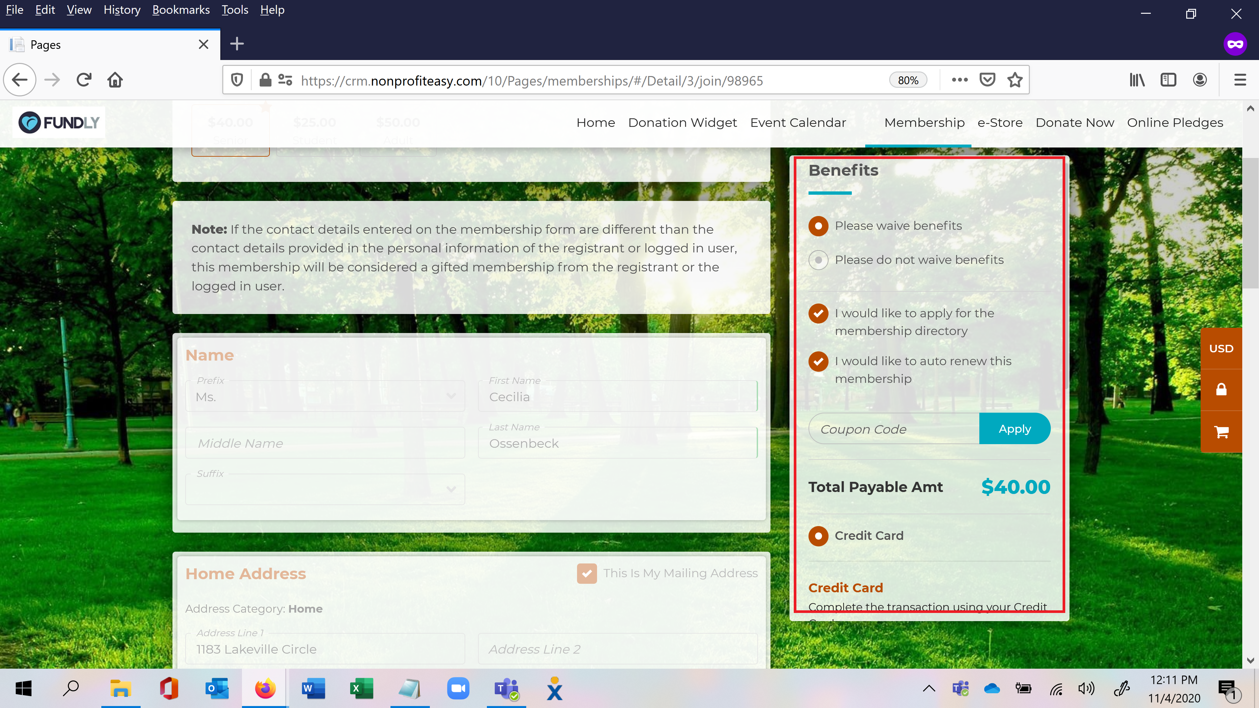Toggle This Is My Mailing Address checkbox
Screen dimensions: 1259x708
pyautogui.click(x=587, y=573)
